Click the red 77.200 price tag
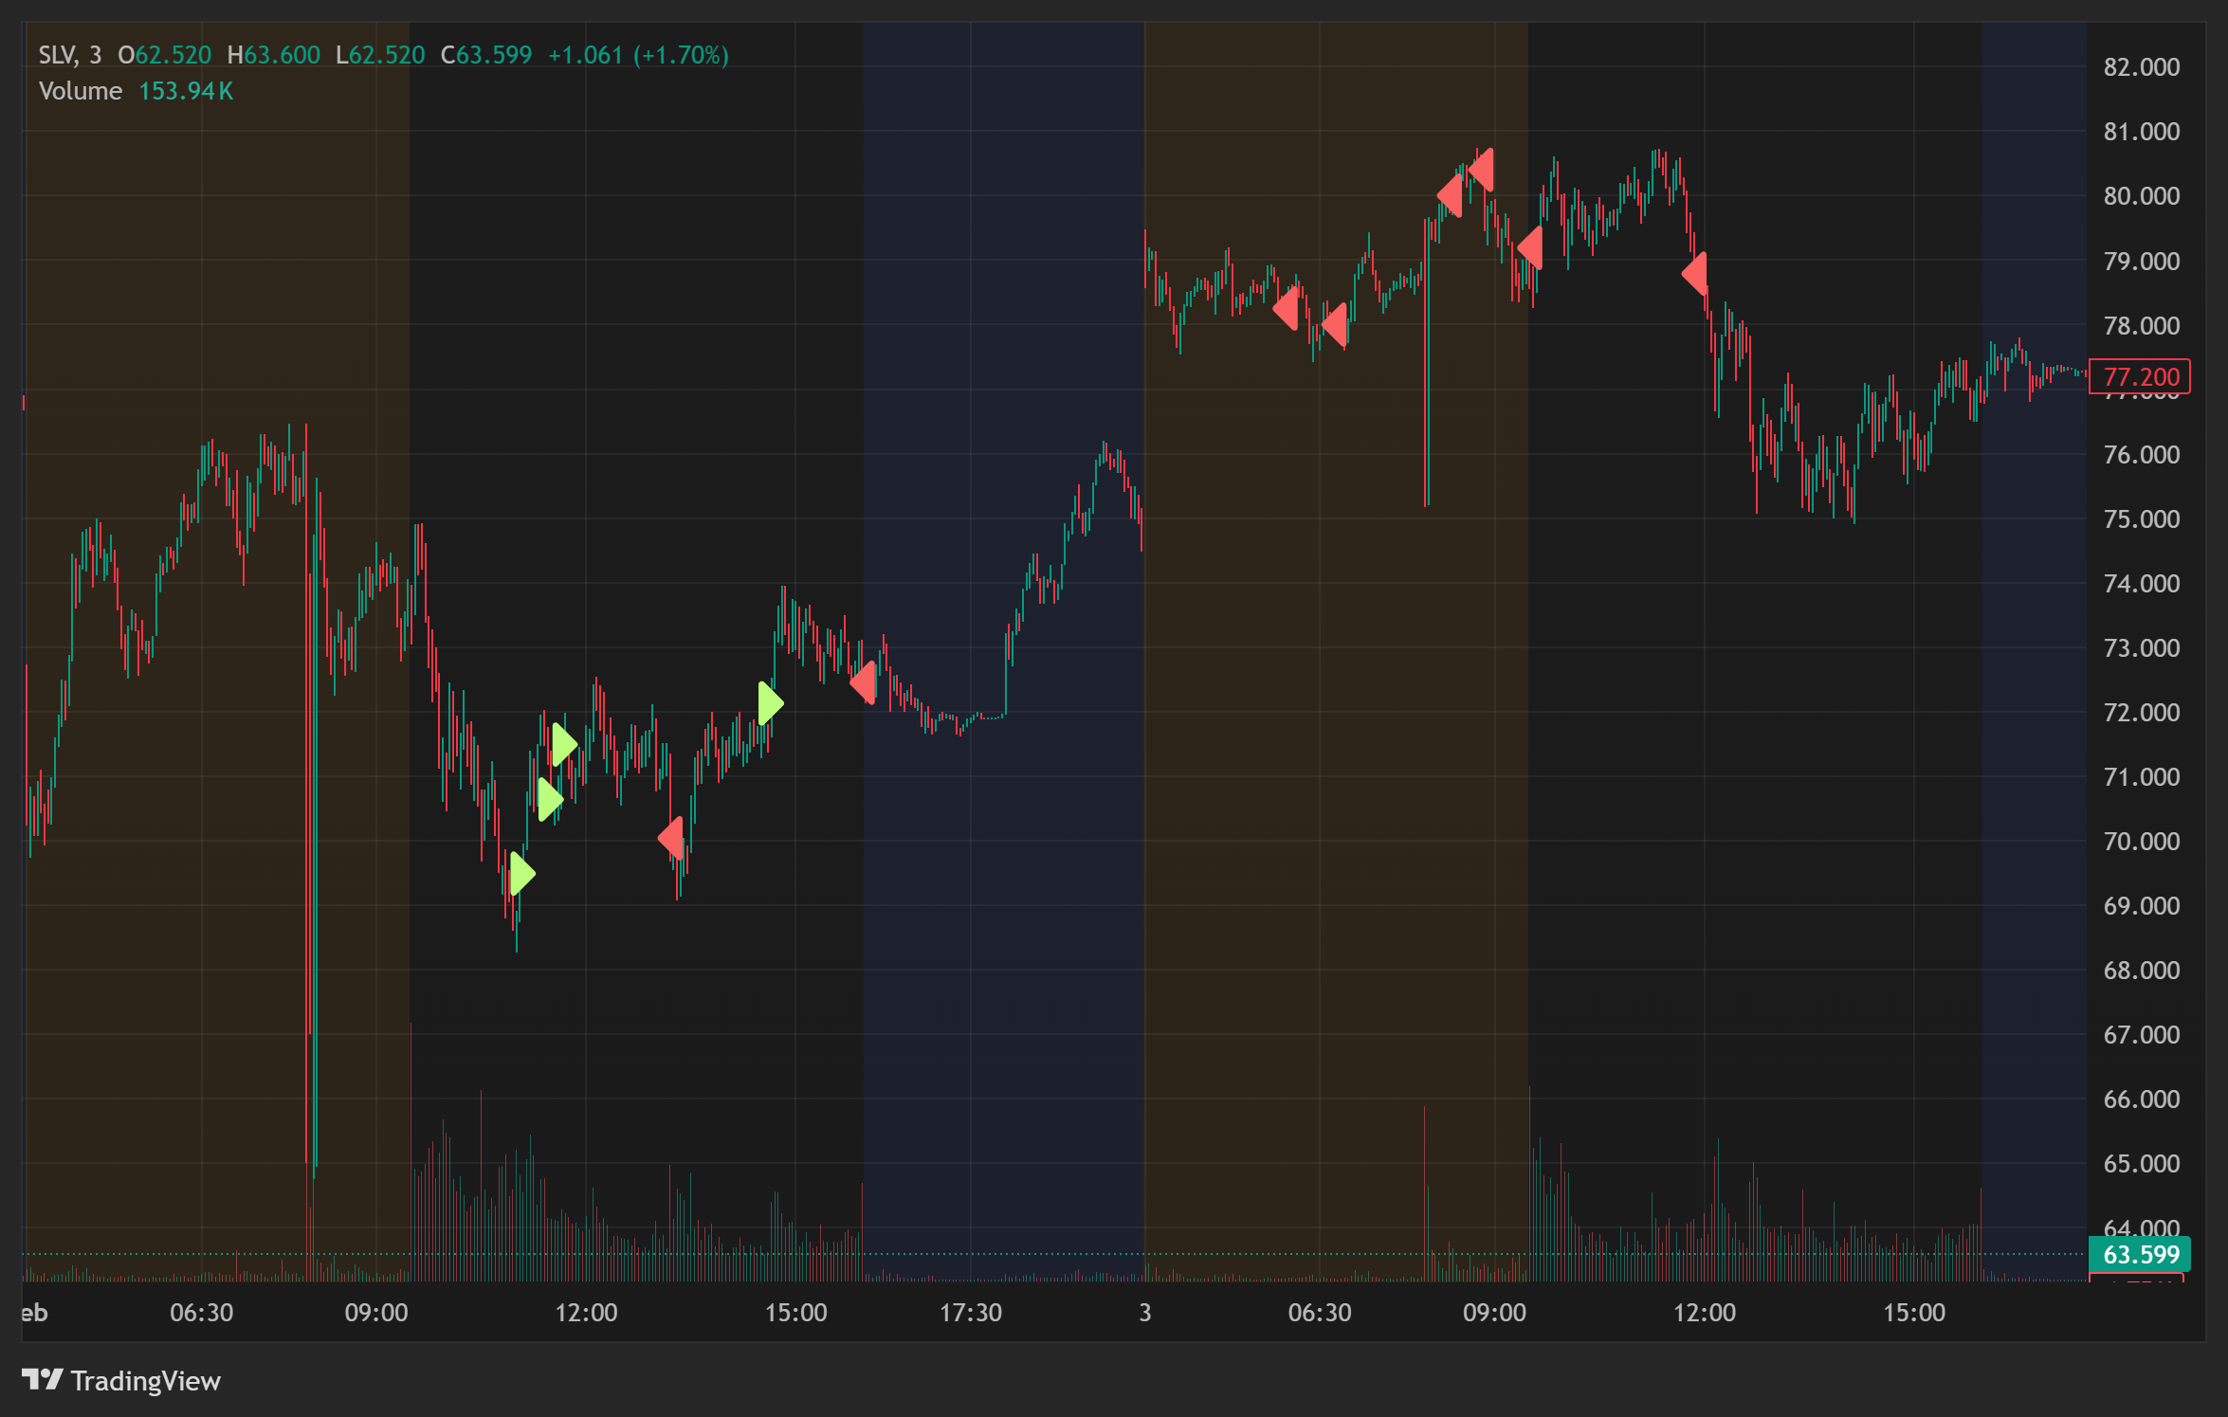This screenshot has height=1417, width=2228. [x=2140, y=376]
